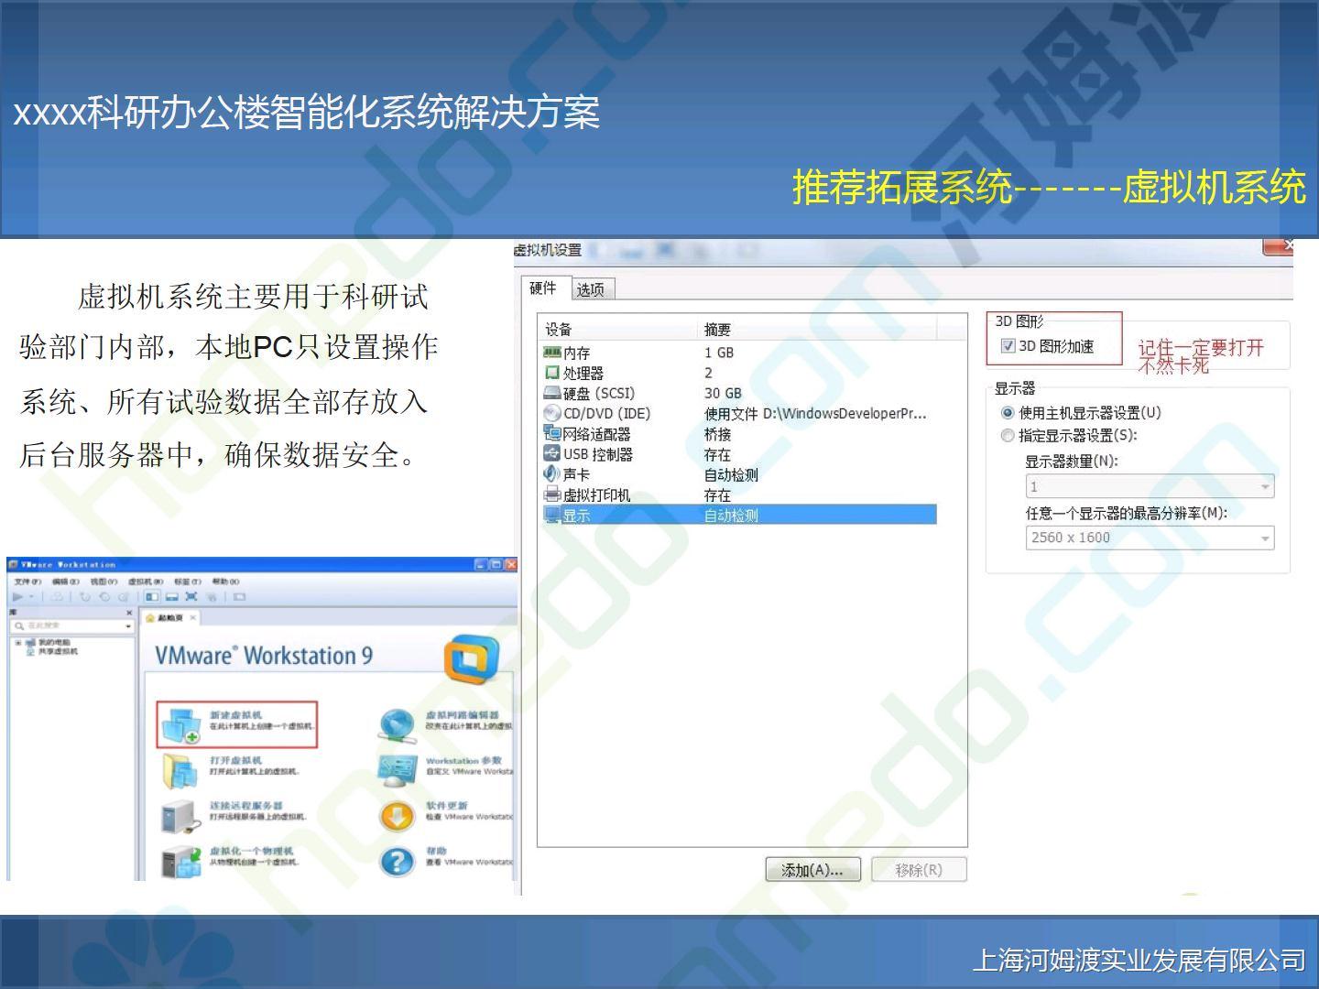Select 使用主机显示器设置(U) radio button
The width and height of the screenshot is (1319, 989).
coord(1008,413)
